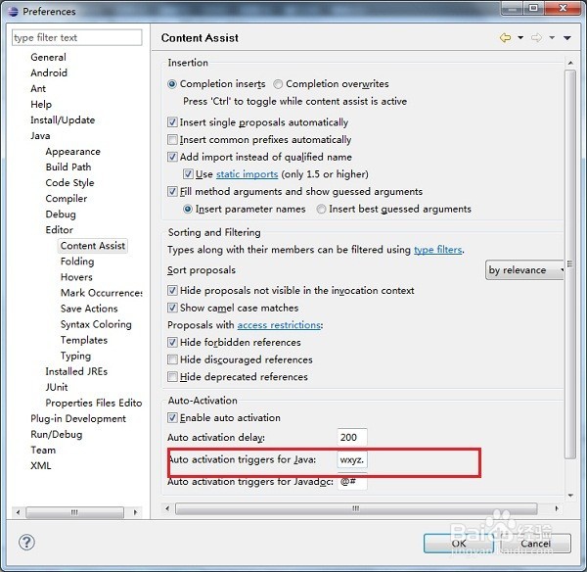Open Syntax Coloring preferences
The image size is (587, 572).
96,324
